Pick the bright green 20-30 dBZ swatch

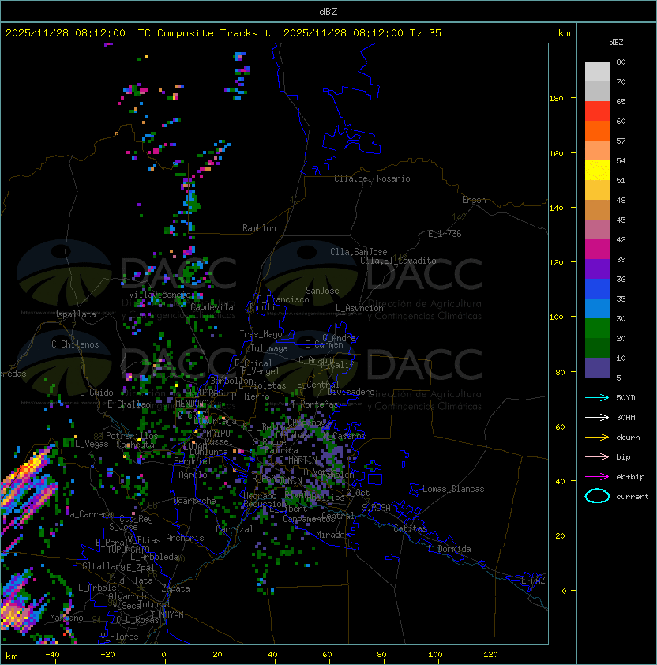click(x=597, y=329)
